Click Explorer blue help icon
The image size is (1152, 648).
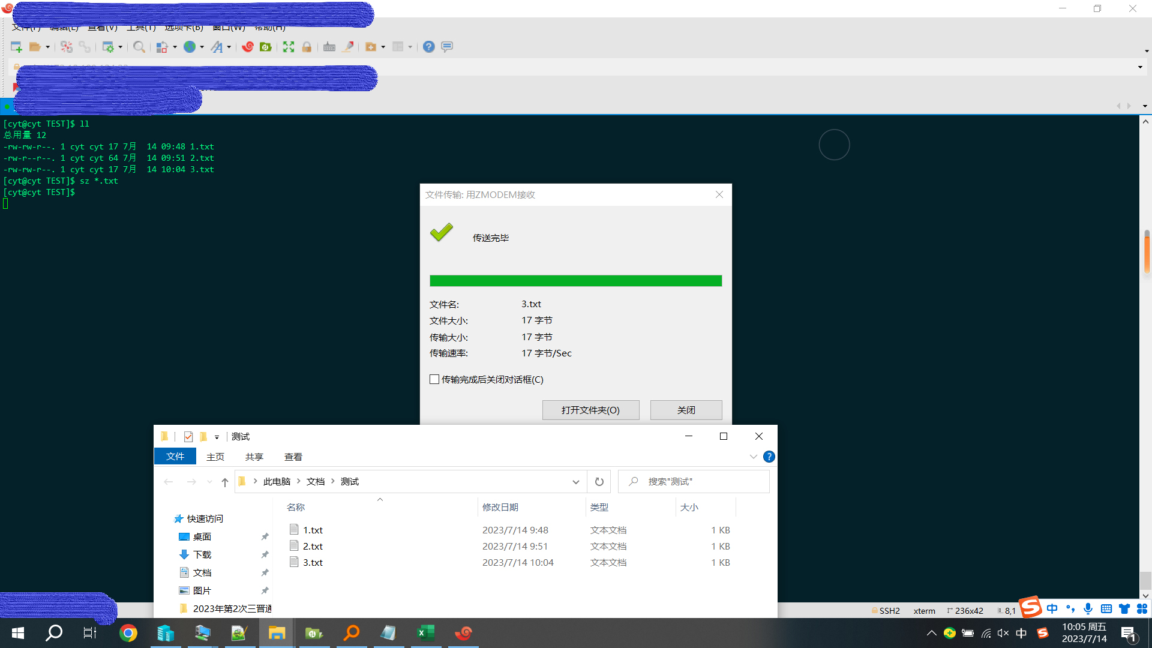769,457
